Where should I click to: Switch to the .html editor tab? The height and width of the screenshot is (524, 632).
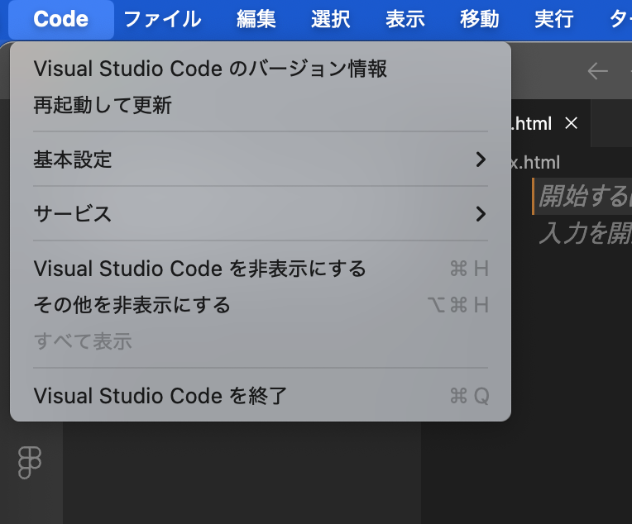533,124
